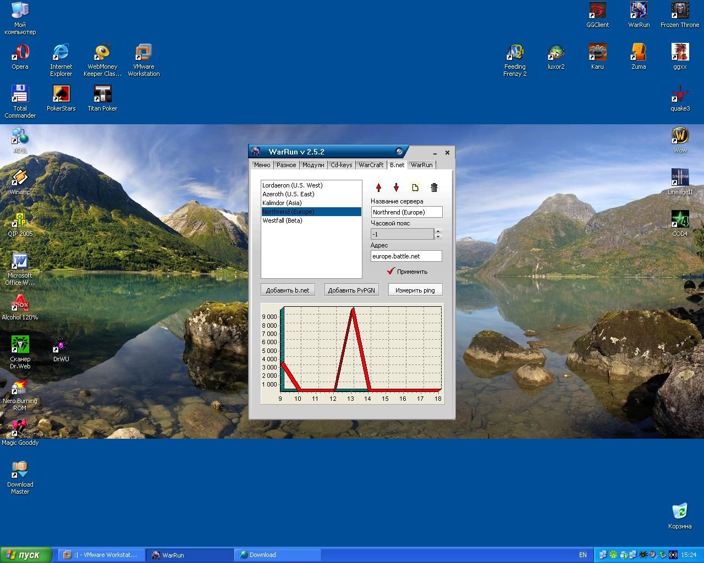Click the red move-down arrow icon
The height and width of the screenshot is (563, 704).
tap(396, 188)
